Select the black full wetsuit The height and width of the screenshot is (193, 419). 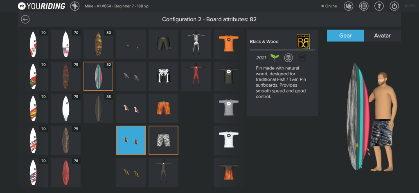point(164,173)
